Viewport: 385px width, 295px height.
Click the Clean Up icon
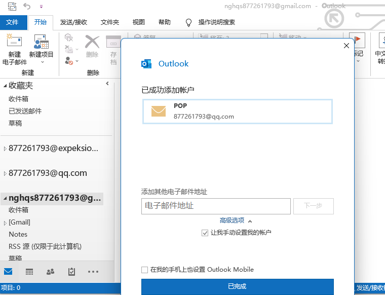coord(69,49)
